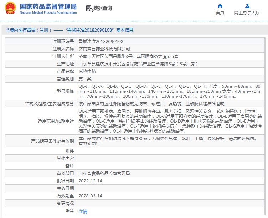Select registration number 鲁械注准20182090108 value
268x218 pixels.
click(101, 42)
